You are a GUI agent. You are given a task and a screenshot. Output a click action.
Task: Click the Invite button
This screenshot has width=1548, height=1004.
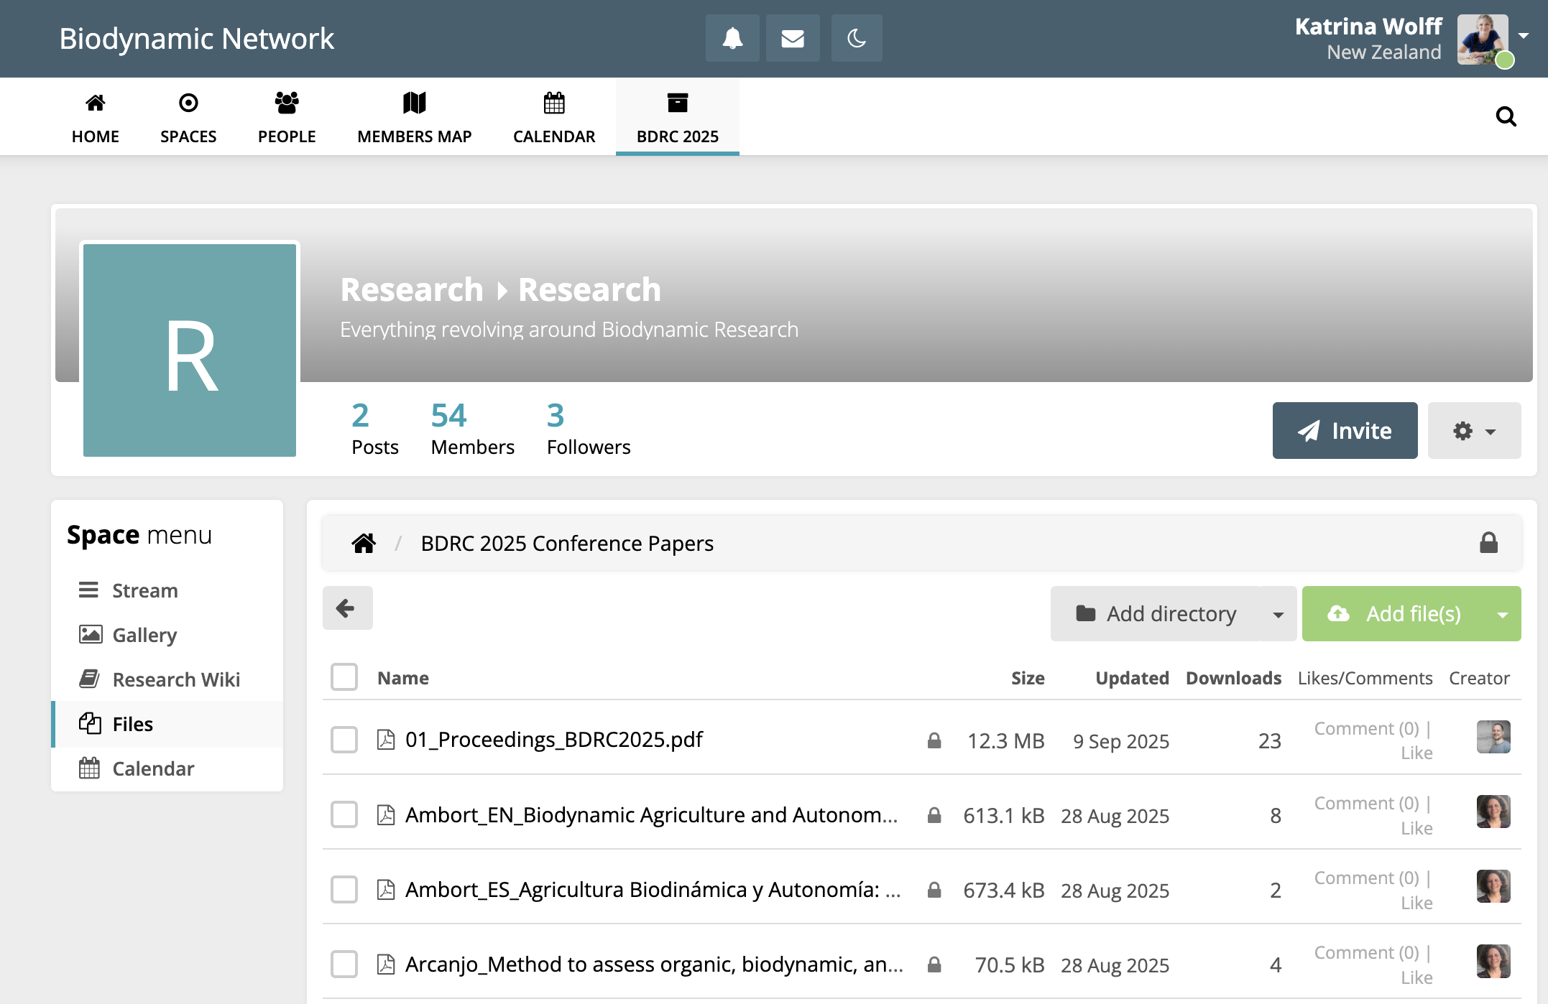[x=1345, y=431]
